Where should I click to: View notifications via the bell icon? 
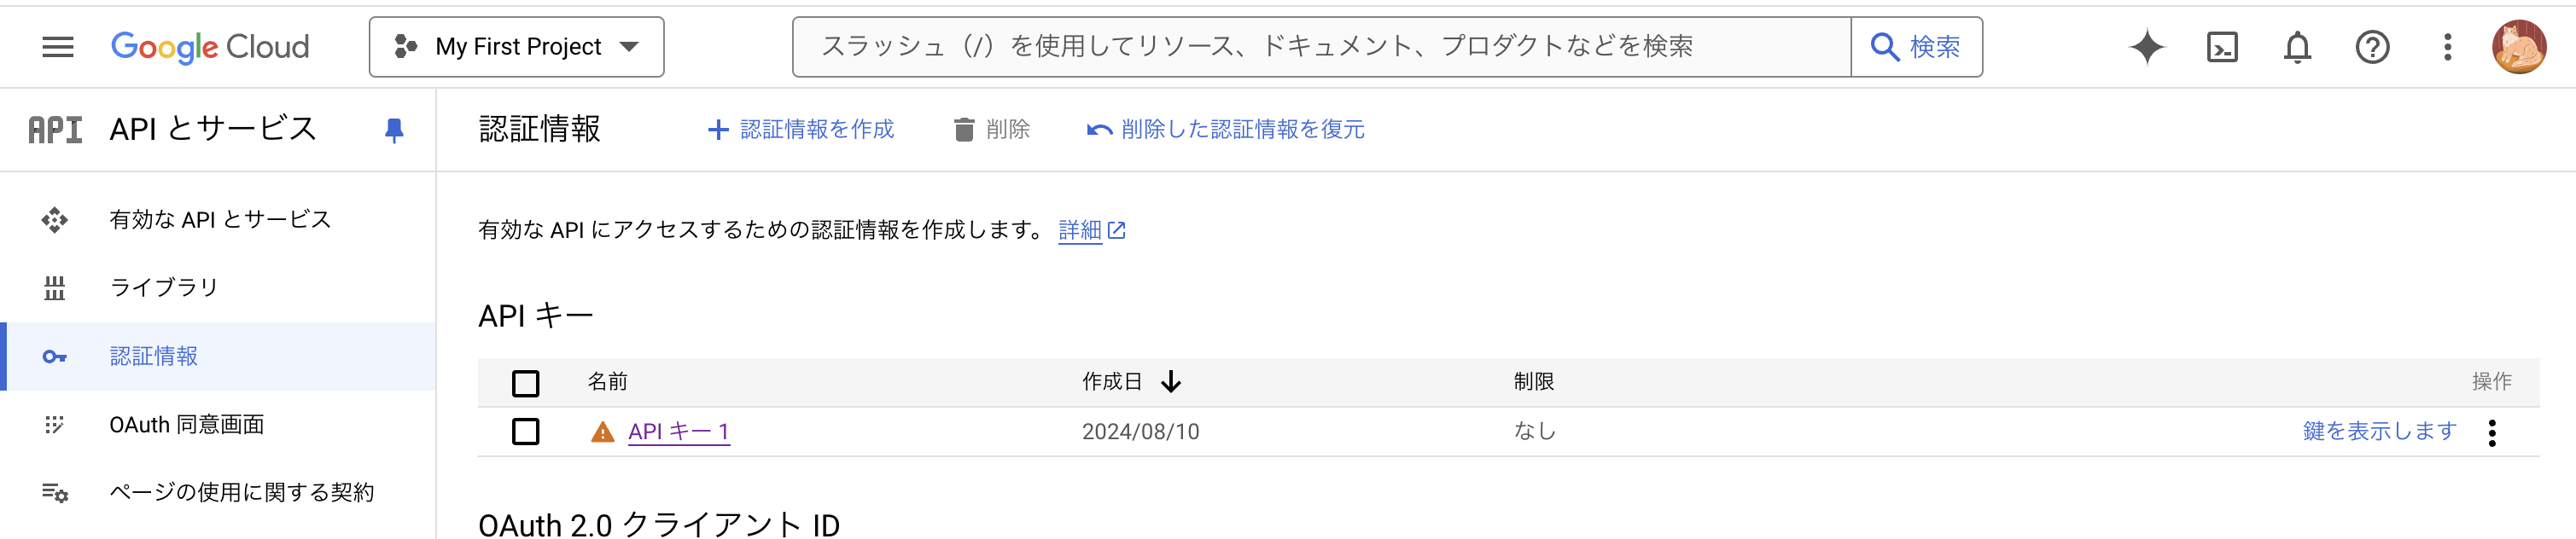pos(2296,46)
